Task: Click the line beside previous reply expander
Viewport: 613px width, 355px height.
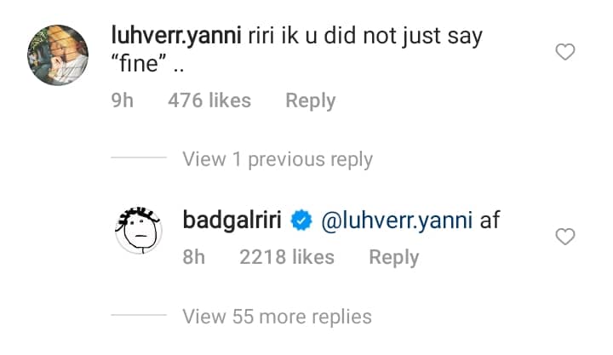Action: coord(140,159)
